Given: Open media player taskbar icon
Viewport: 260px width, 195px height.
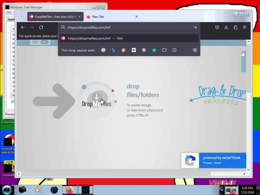Looking at the screenshot, I should (38, 190).
